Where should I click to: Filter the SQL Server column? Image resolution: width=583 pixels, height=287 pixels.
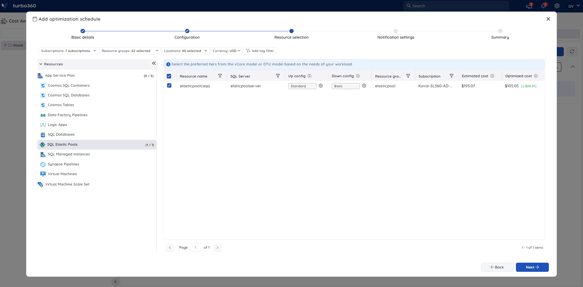click(x=278, y=76)
